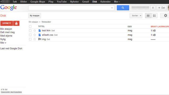Open the test.htm file name
The width and height of the screenshot is (169, 95).
46,31
